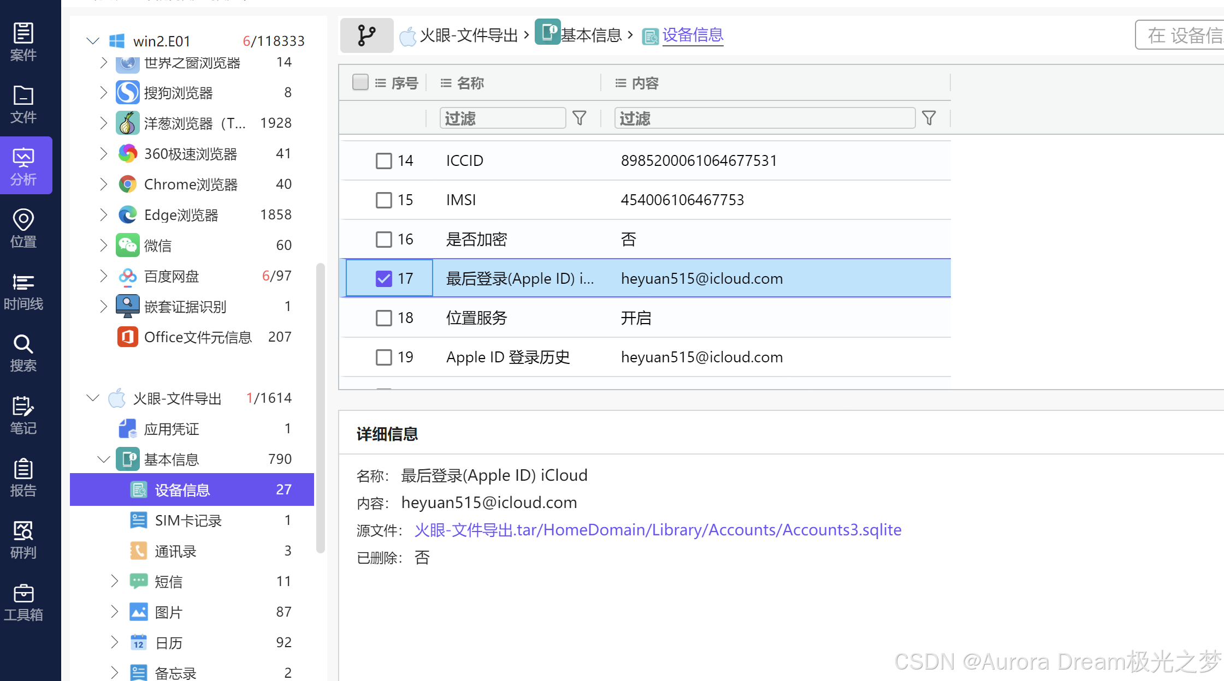The width and height of the screenshot is (1224, 681).
Task: Open the Accounts3.sqlite source file link
Action: [658, 530]
